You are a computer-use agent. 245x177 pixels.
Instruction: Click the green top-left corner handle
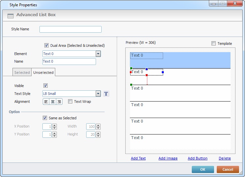coord(131,68)
